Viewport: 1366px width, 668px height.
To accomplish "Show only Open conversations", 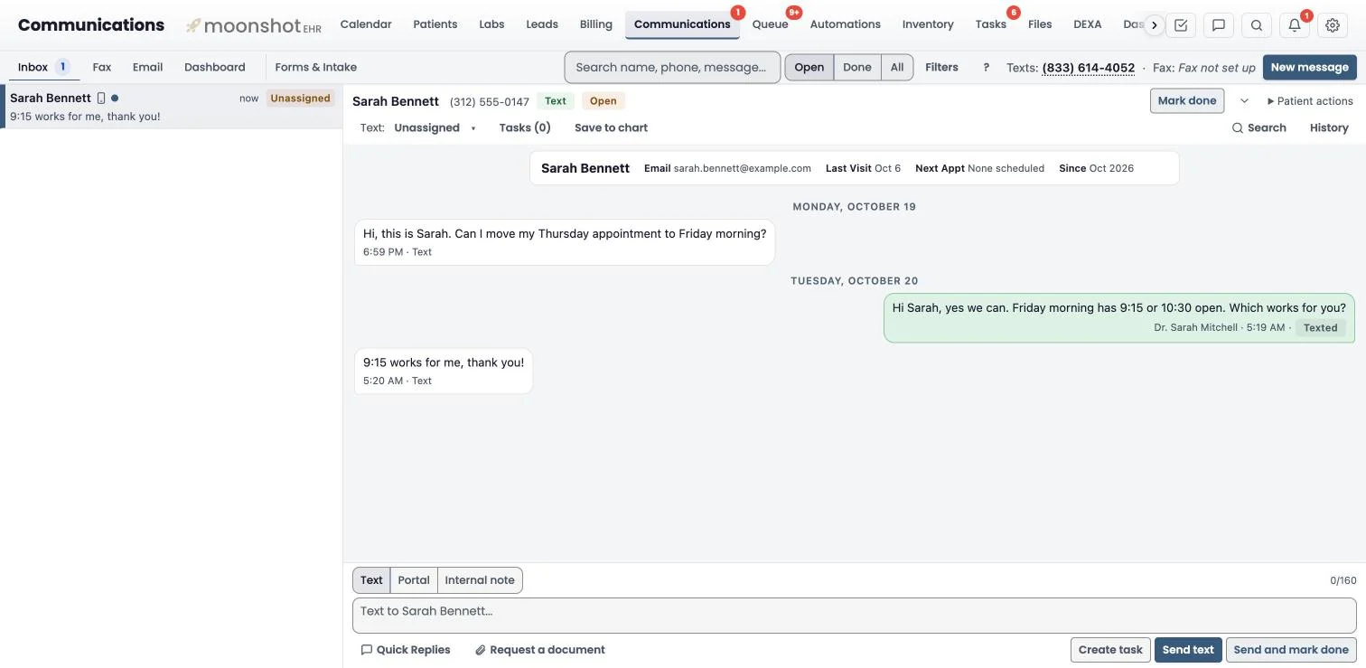I will (x=809, y=68).
